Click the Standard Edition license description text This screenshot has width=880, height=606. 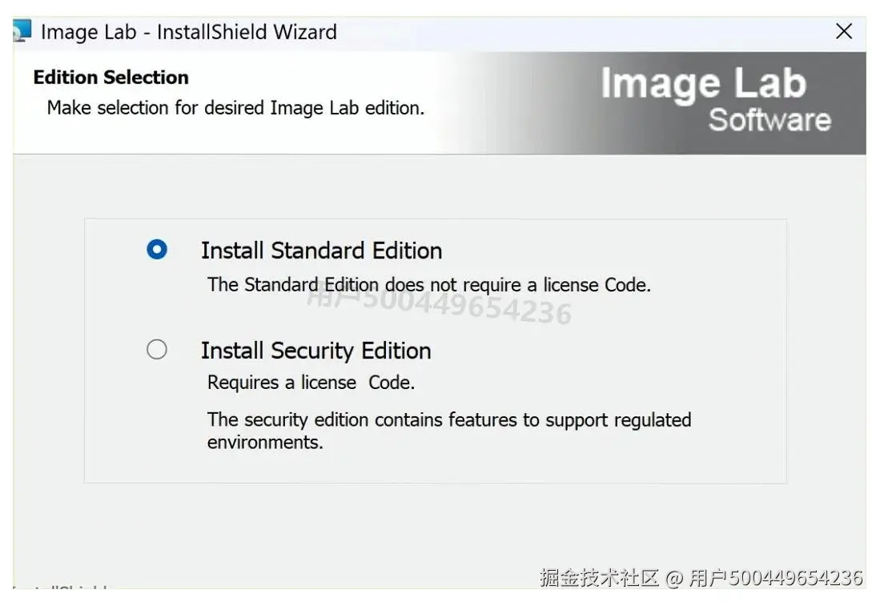pos(428,284)
